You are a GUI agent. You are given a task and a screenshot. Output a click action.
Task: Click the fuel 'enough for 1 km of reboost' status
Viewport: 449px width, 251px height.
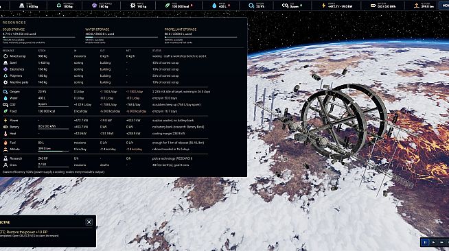pos(178,143)
